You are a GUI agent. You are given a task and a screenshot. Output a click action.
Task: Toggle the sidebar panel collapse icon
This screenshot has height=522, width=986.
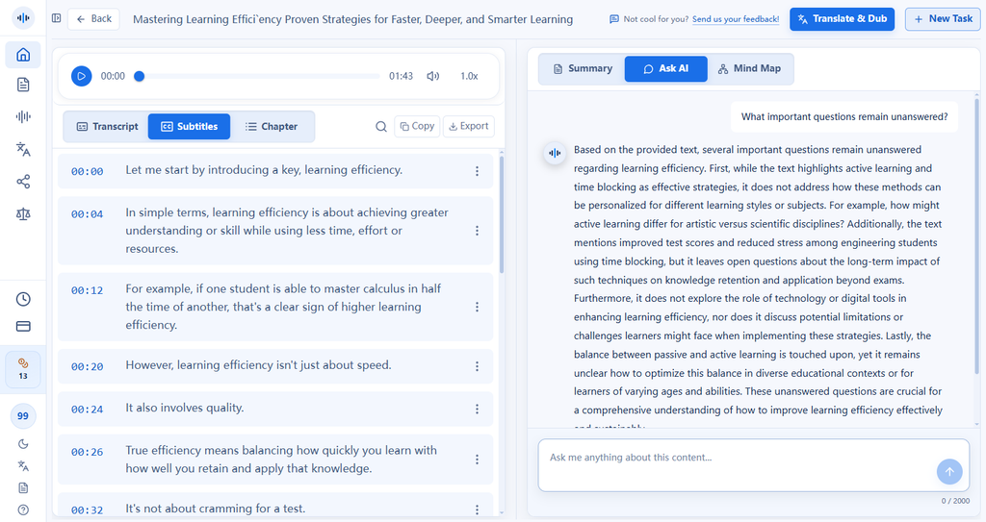pos(57,19)
